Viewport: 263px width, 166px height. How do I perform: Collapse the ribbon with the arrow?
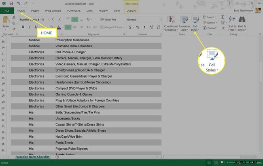[x=260, y=34]
